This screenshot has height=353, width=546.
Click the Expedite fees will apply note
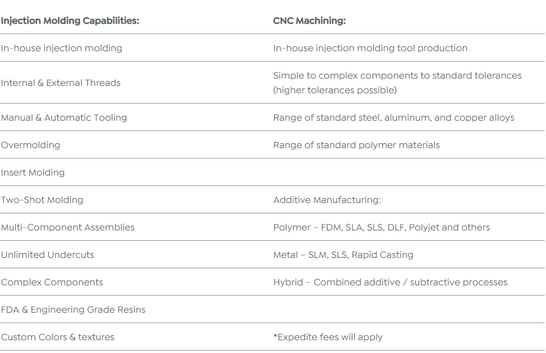[x=327, y=337]
